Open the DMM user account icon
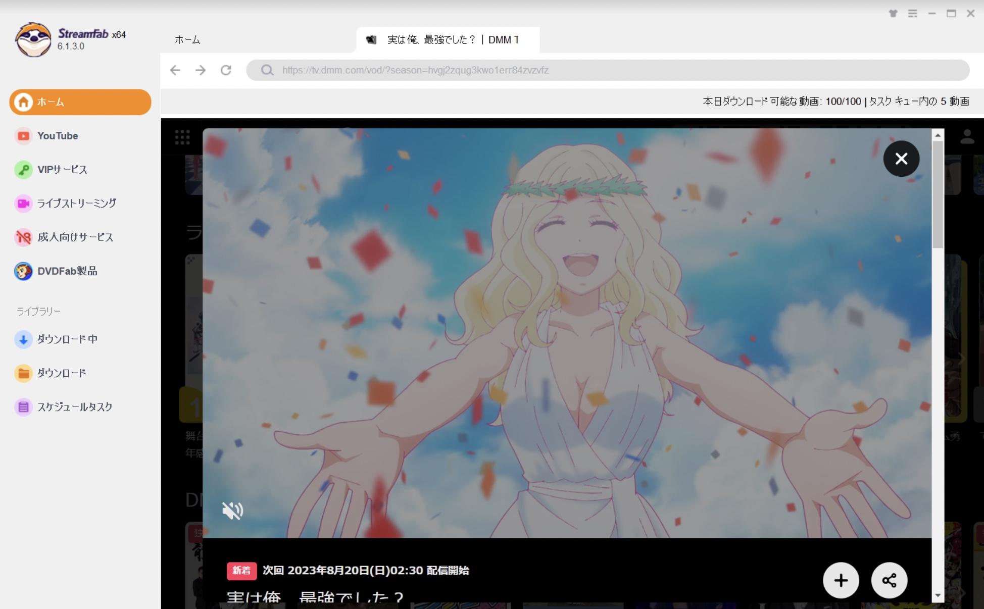The image size is (984, 609). click(x=967, y=137)
